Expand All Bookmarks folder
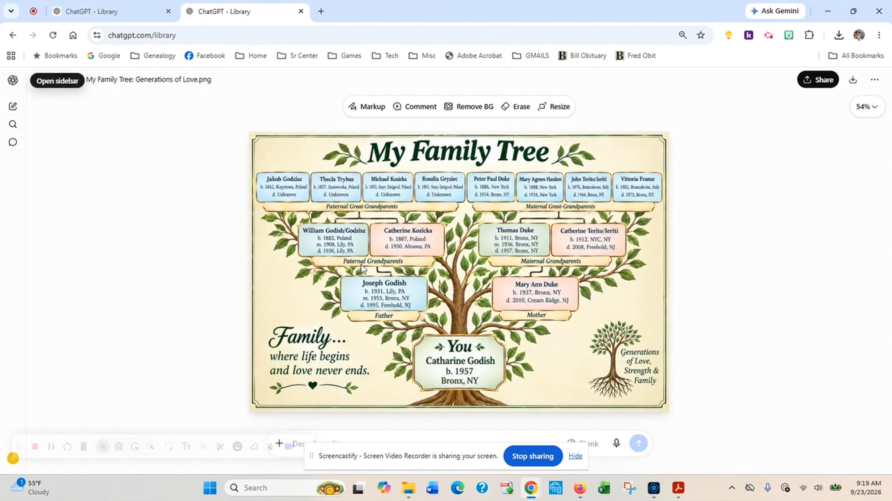This screenshot has width=892, height=501. (856, 56)
